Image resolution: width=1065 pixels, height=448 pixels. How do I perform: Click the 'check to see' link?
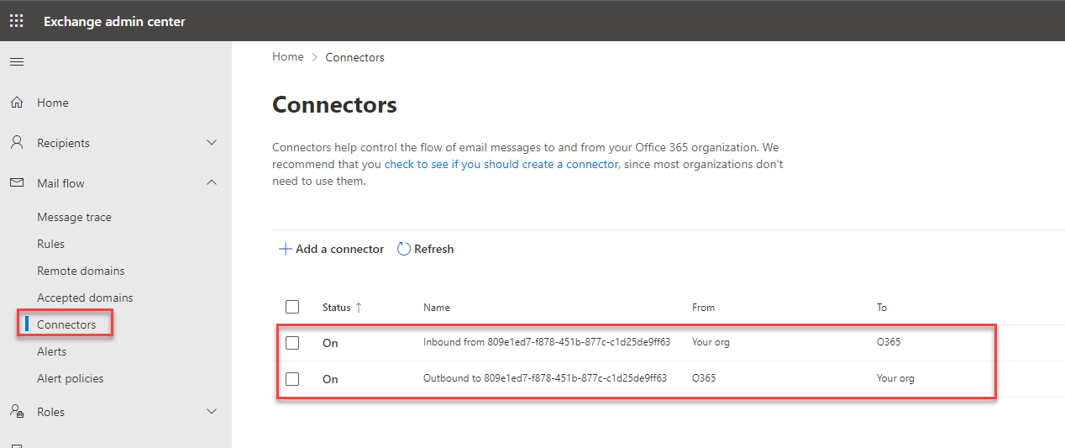(416, 165)
